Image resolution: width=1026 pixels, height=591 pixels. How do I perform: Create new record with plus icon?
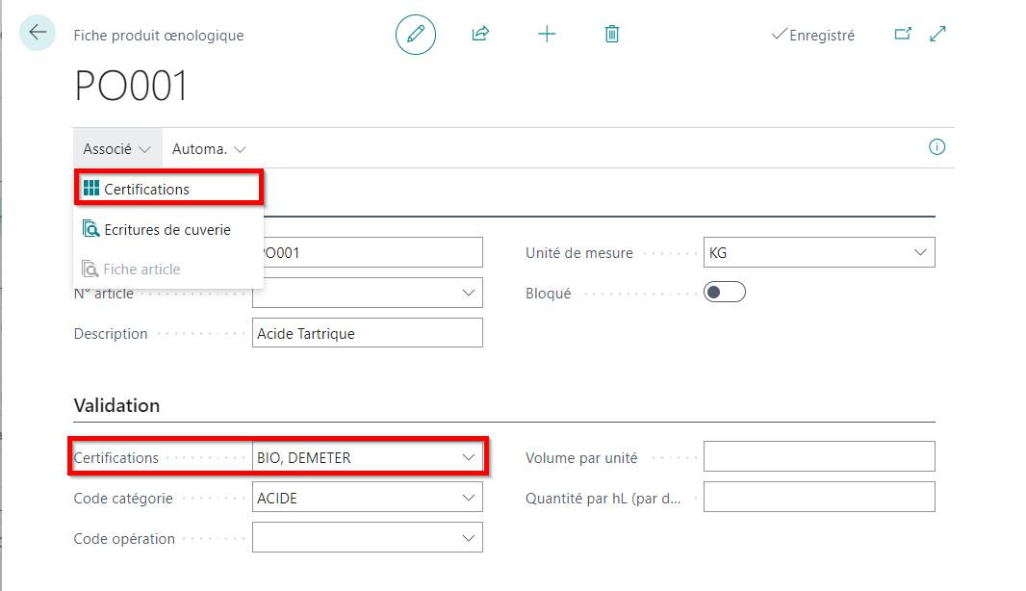(547, 34)
